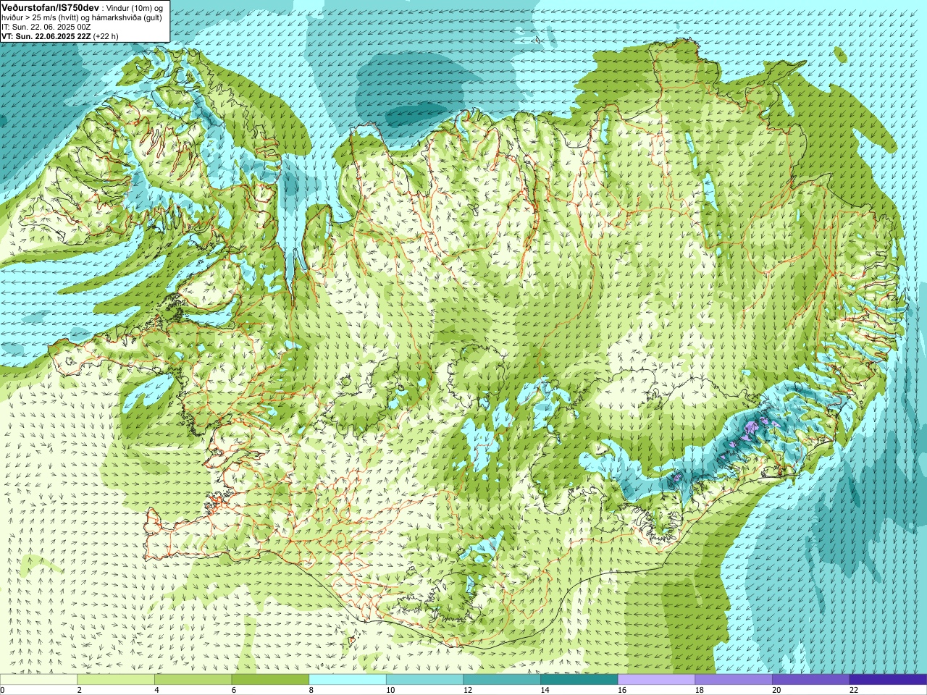Image resolution: width=927 pixels, height=695 pixels.
Task: Click the 'Vindur (10m) og' label
Action: [x=134, y=8]
